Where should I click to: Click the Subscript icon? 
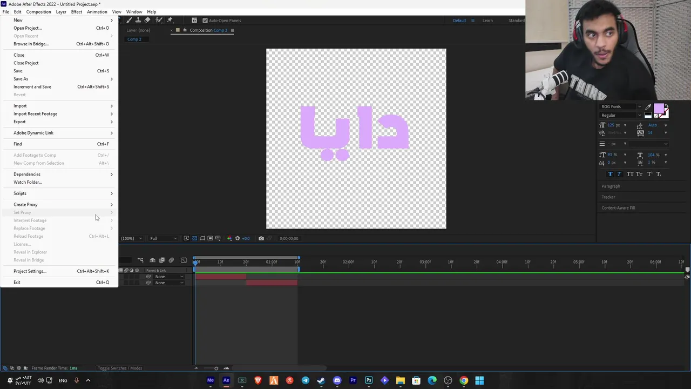coord(659,174)
